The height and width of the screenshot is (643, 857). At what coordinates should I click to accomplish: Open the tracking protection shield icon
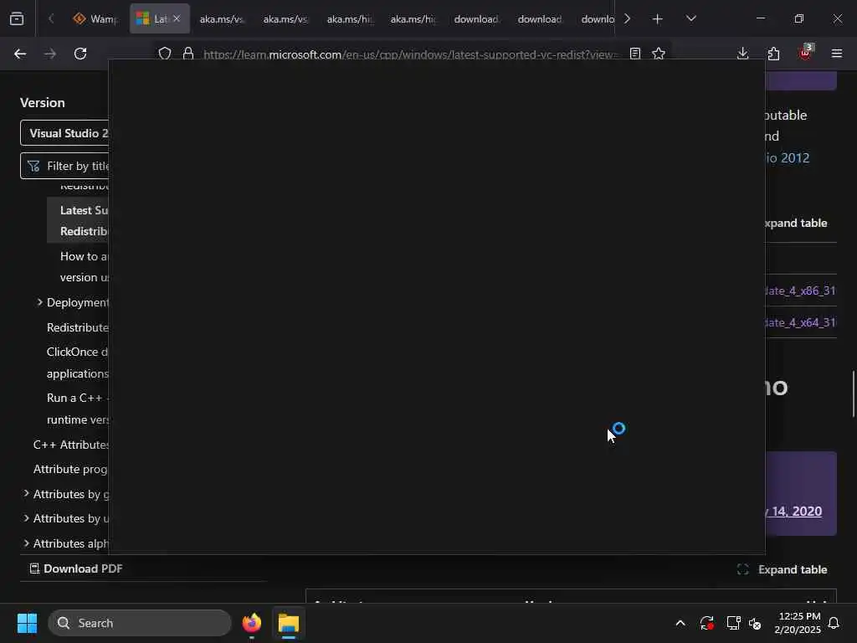(165, 54)
